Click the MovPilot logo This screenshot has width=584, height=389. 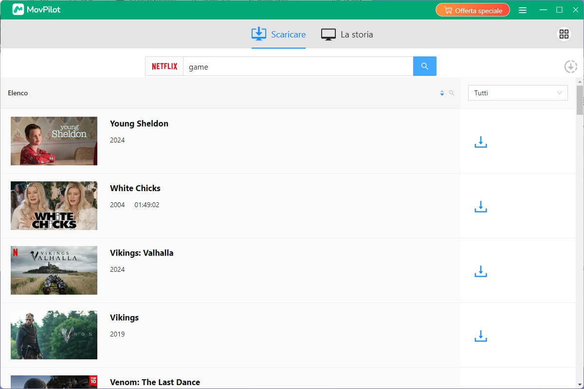click(36, 10)
